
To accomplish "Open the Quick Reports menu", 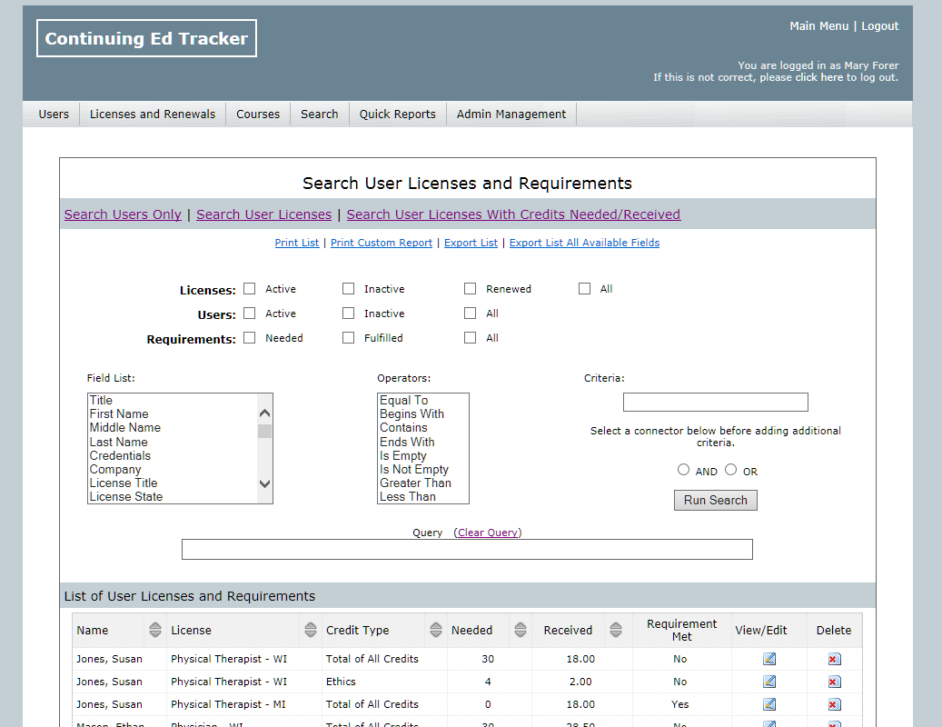I will click(397, 114).
